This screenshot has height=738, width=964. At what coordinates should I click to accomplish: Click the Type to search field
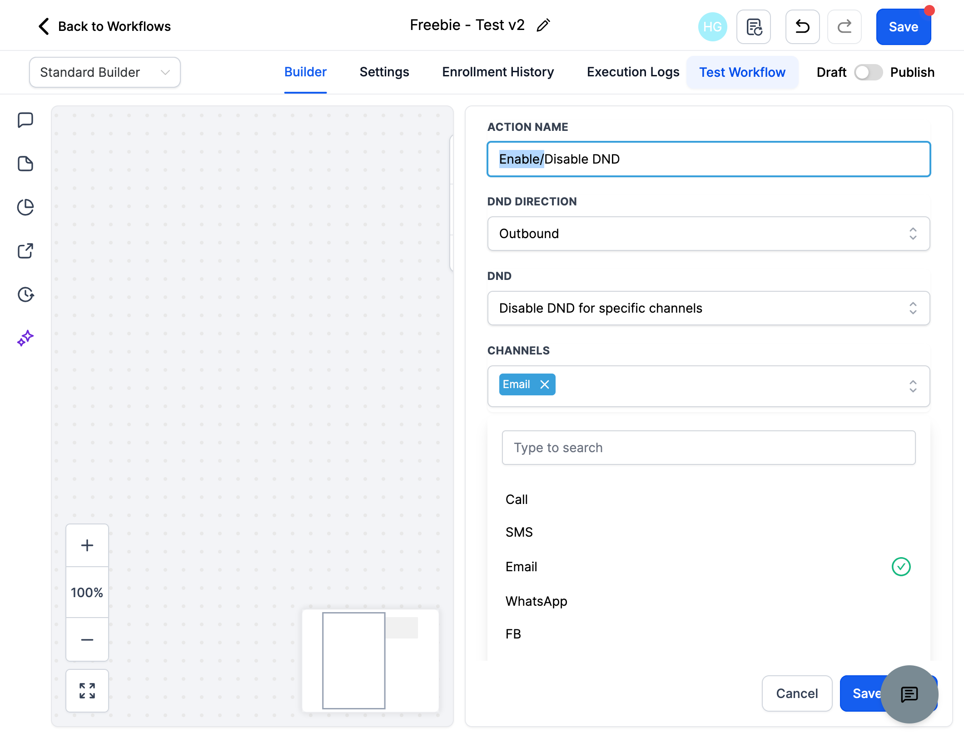(709, 448)
